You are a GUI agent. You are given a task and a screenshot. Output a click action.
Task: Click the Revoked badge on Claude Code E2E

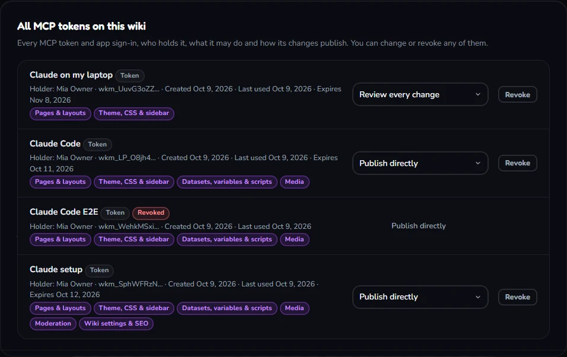coord(151,213)
